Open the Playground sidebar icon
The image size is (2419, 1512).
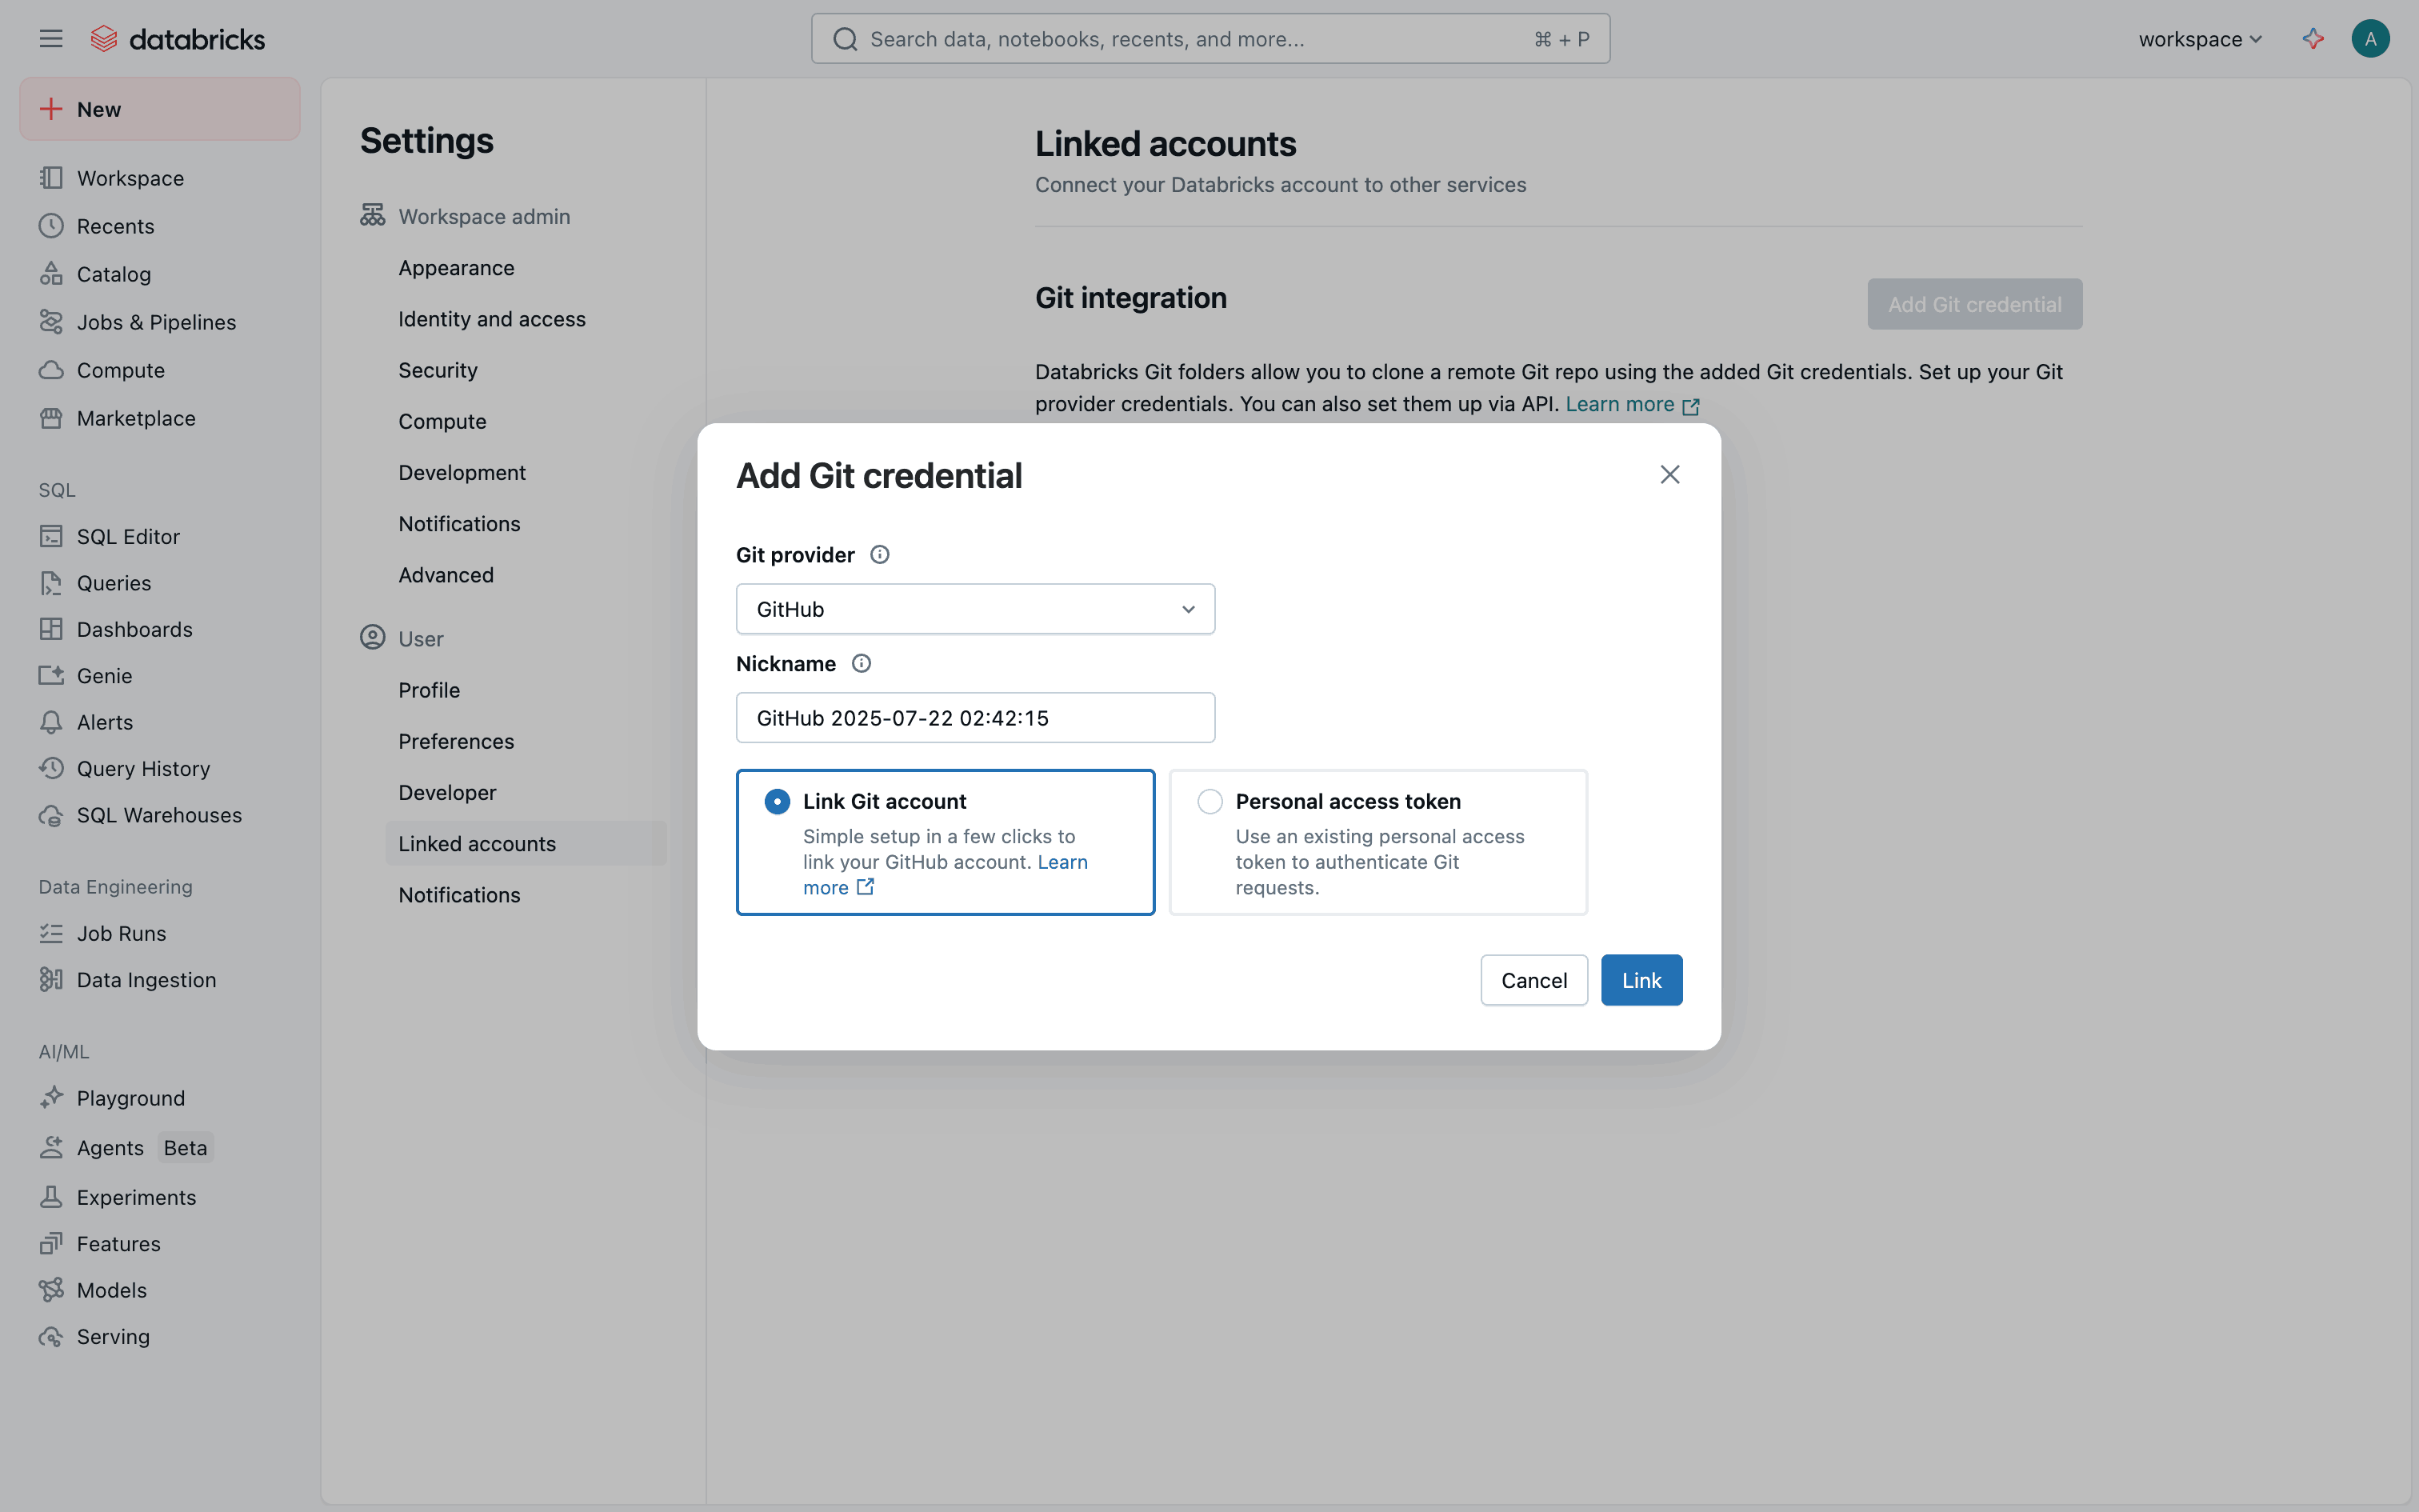coord(51,1098)
